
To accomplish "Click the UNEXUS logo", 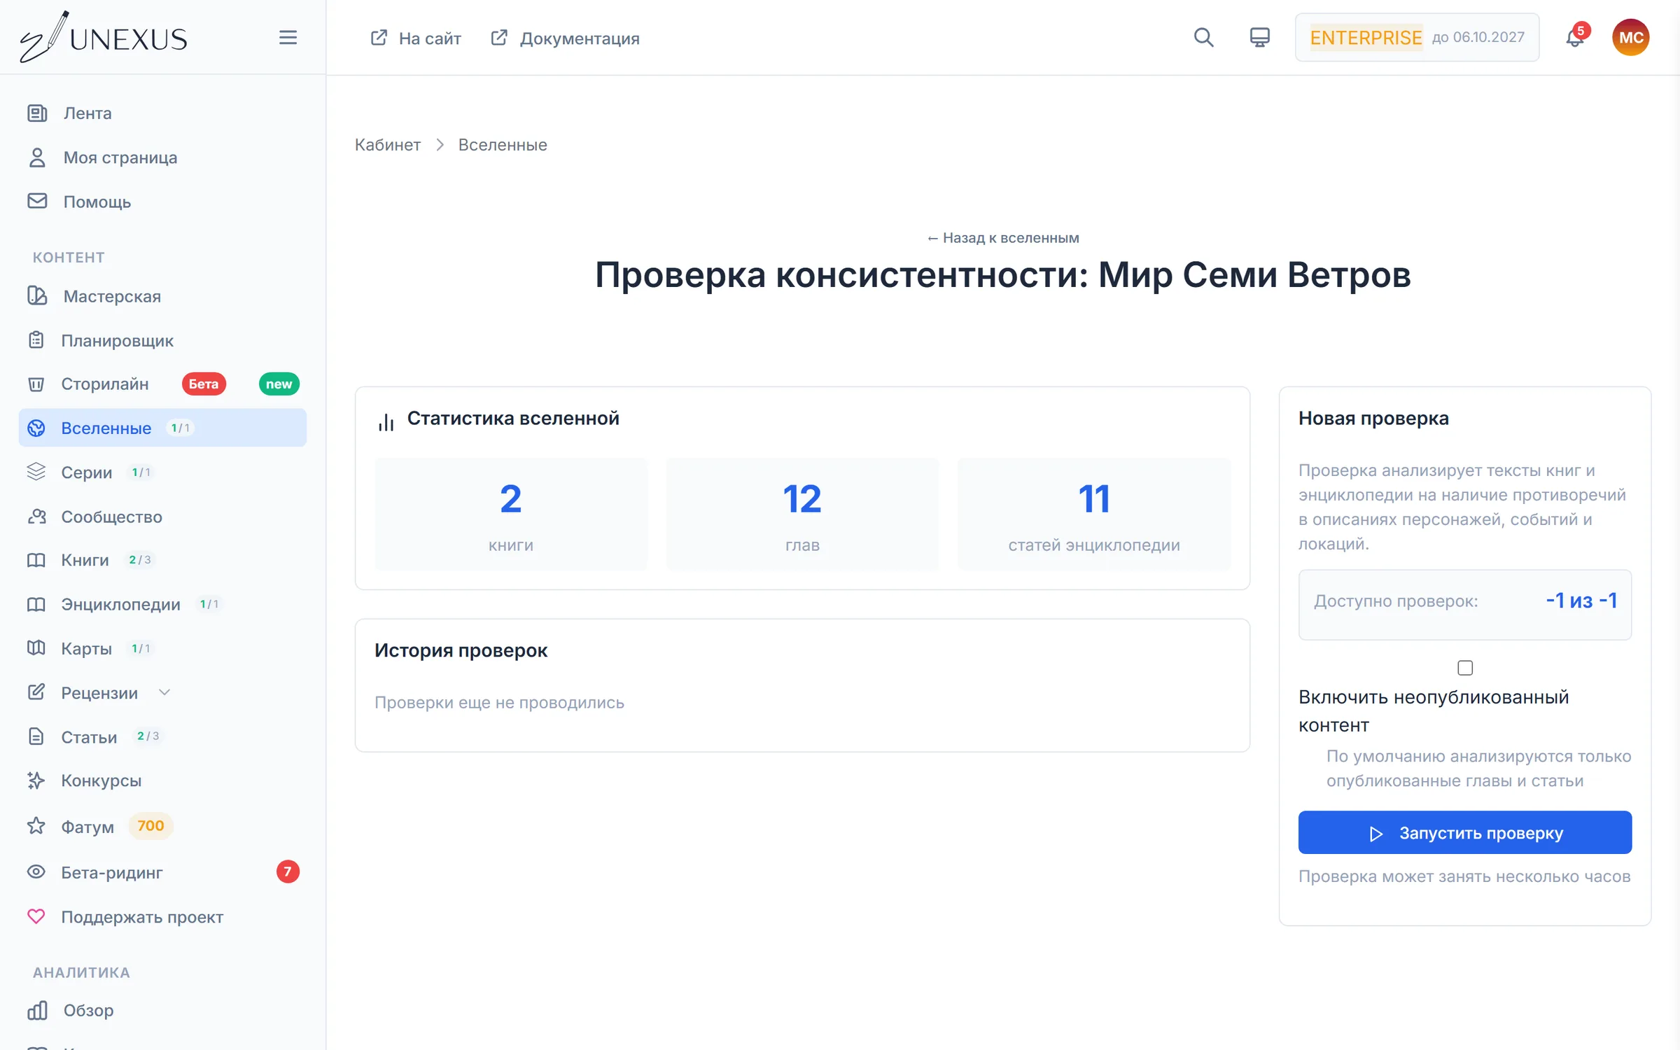I will (x=104, y=37).
